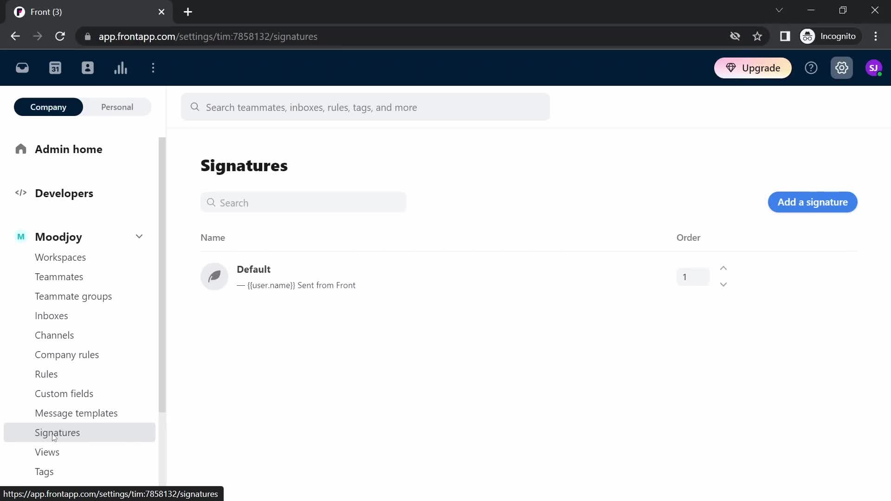The width and height of the screenshot is (891, 501).
Task: Click the user avatar icon top right
Action: point(874,68)
